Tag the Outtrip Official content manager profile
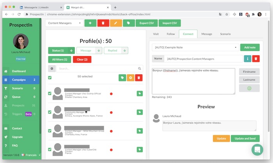273x163 pixels. tap(140, 94)
